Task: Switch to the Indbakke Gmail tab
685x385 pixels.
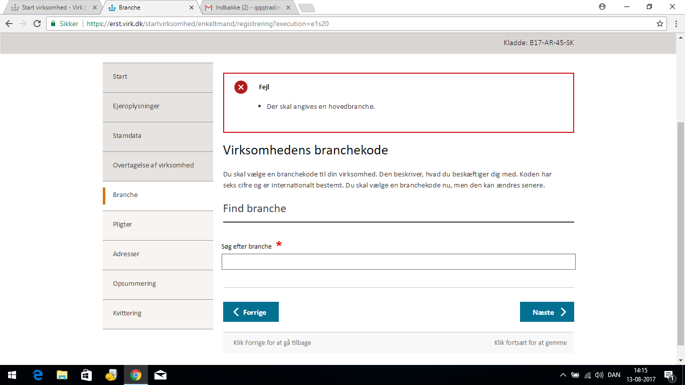Action: click(246, 8)
